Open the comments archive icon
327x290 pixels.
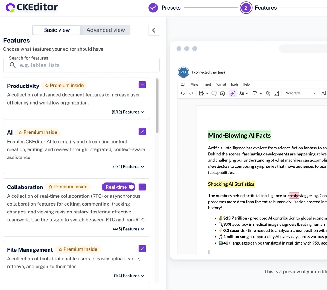223,93
